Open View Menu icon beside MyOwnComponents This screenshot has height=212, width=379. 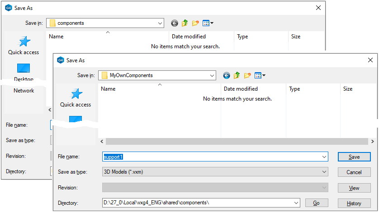(x=260, y=75)
